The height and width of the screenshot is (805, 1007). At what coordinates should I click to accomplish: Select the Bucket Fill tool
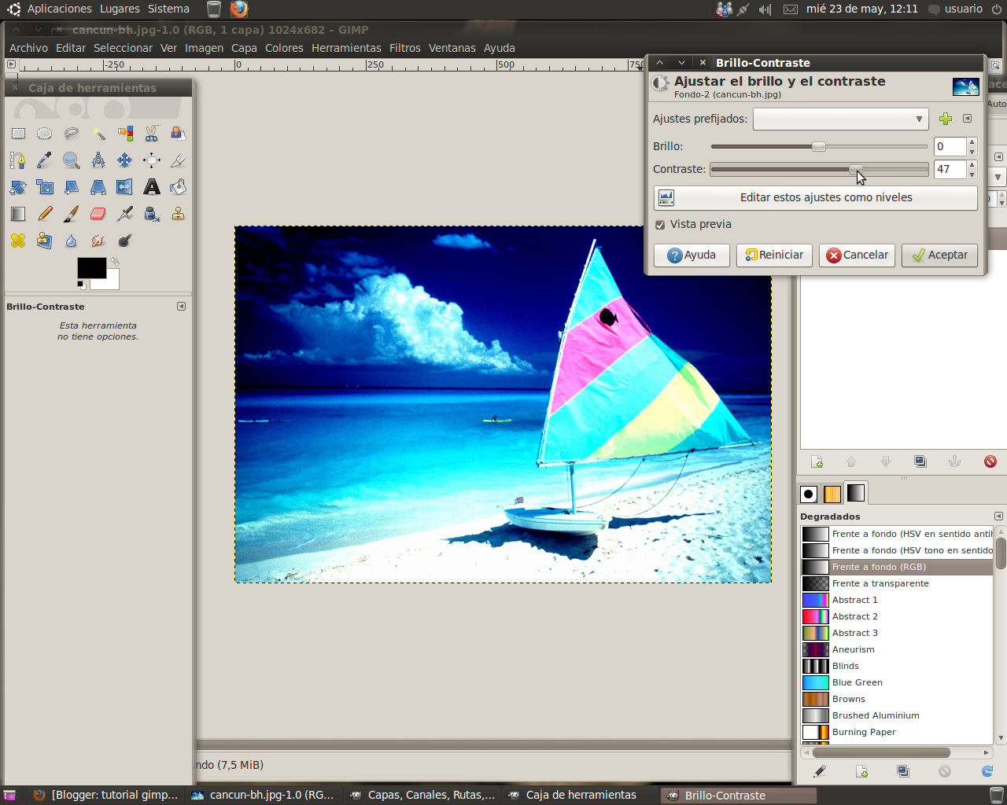pos(178,189)
